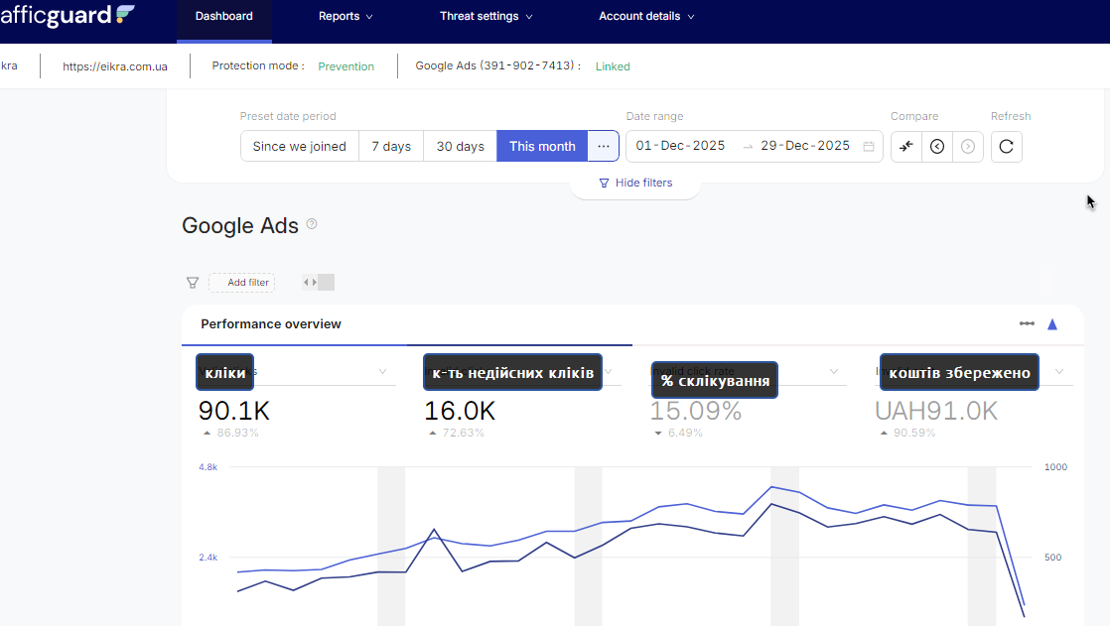Open the Dashboard tab
This screenshot has height=626, width=1110.
[223, 16]
